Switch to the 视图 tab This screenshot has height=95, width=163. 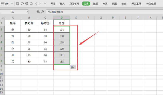(114, 4)
